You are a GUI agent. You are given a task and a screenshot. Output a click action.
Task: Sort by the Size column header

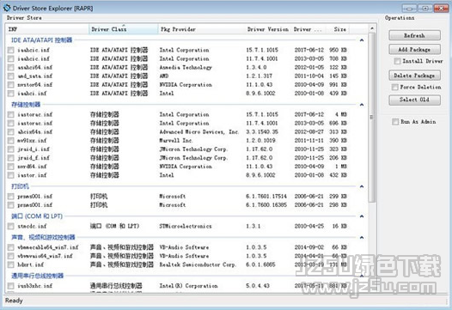338,29
